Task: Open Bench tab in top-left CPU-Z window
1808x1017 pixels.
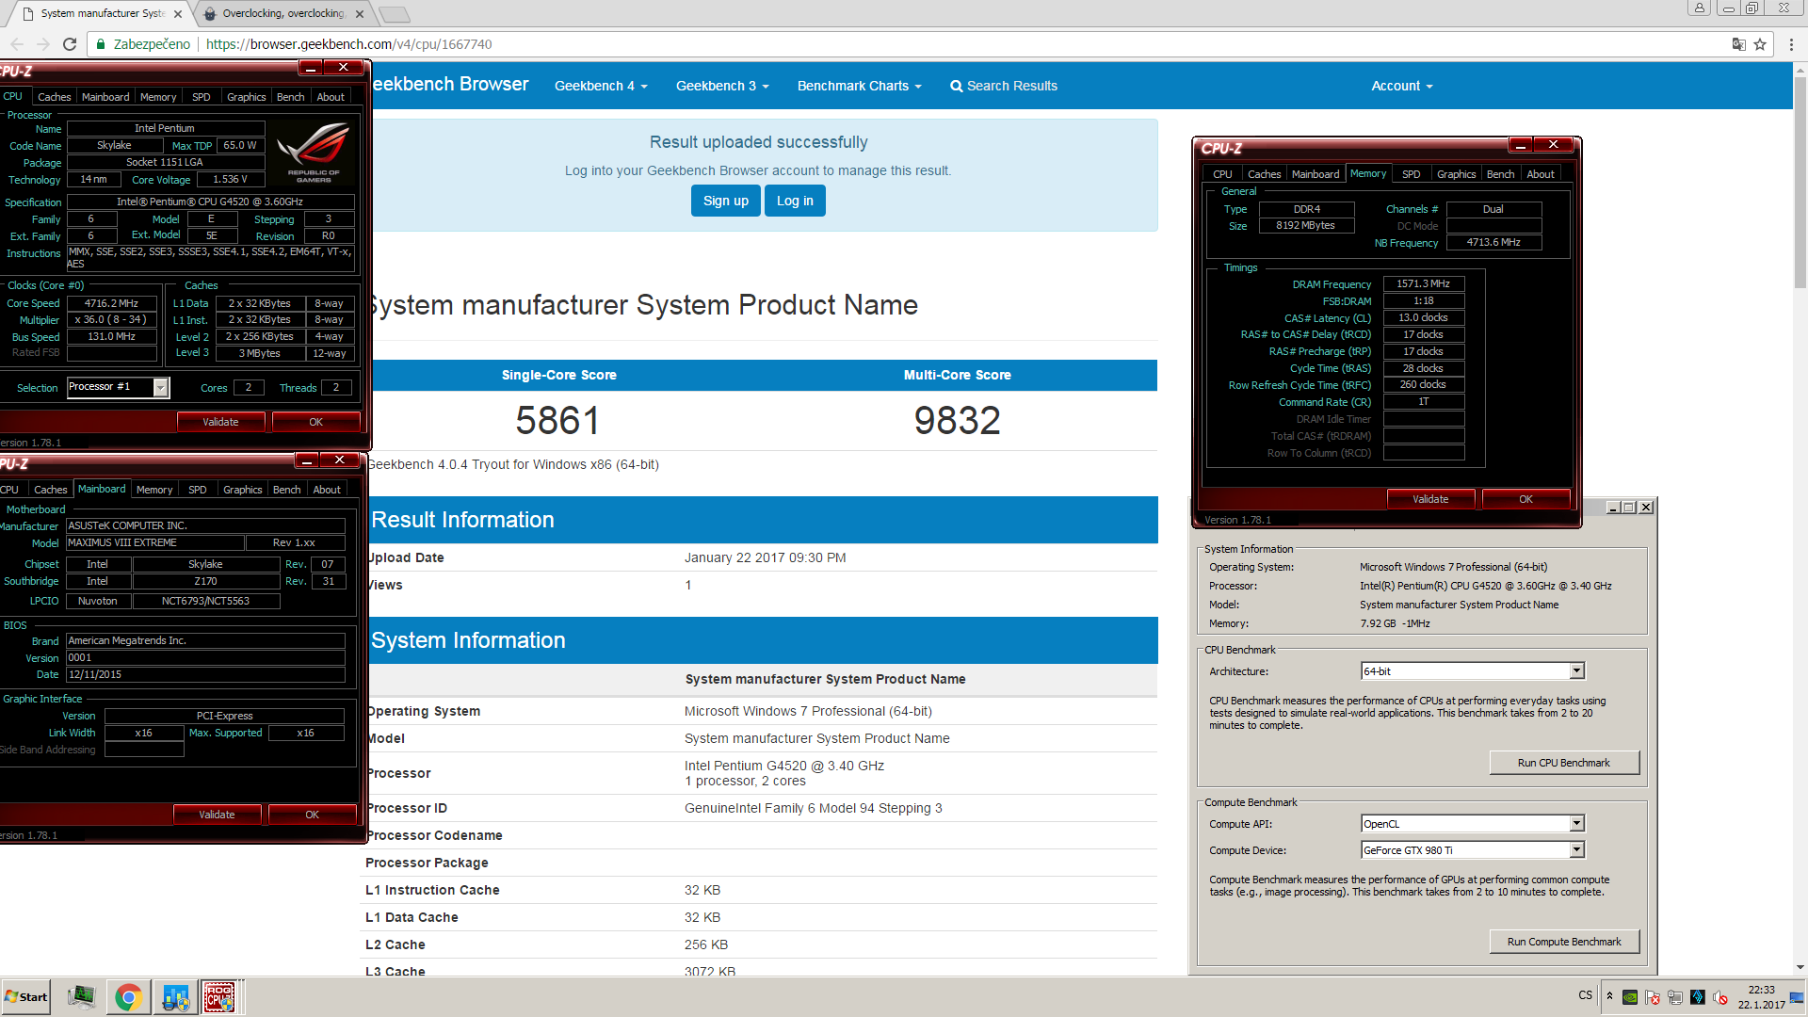Action: pyautogui.click(x=290, y=97)
